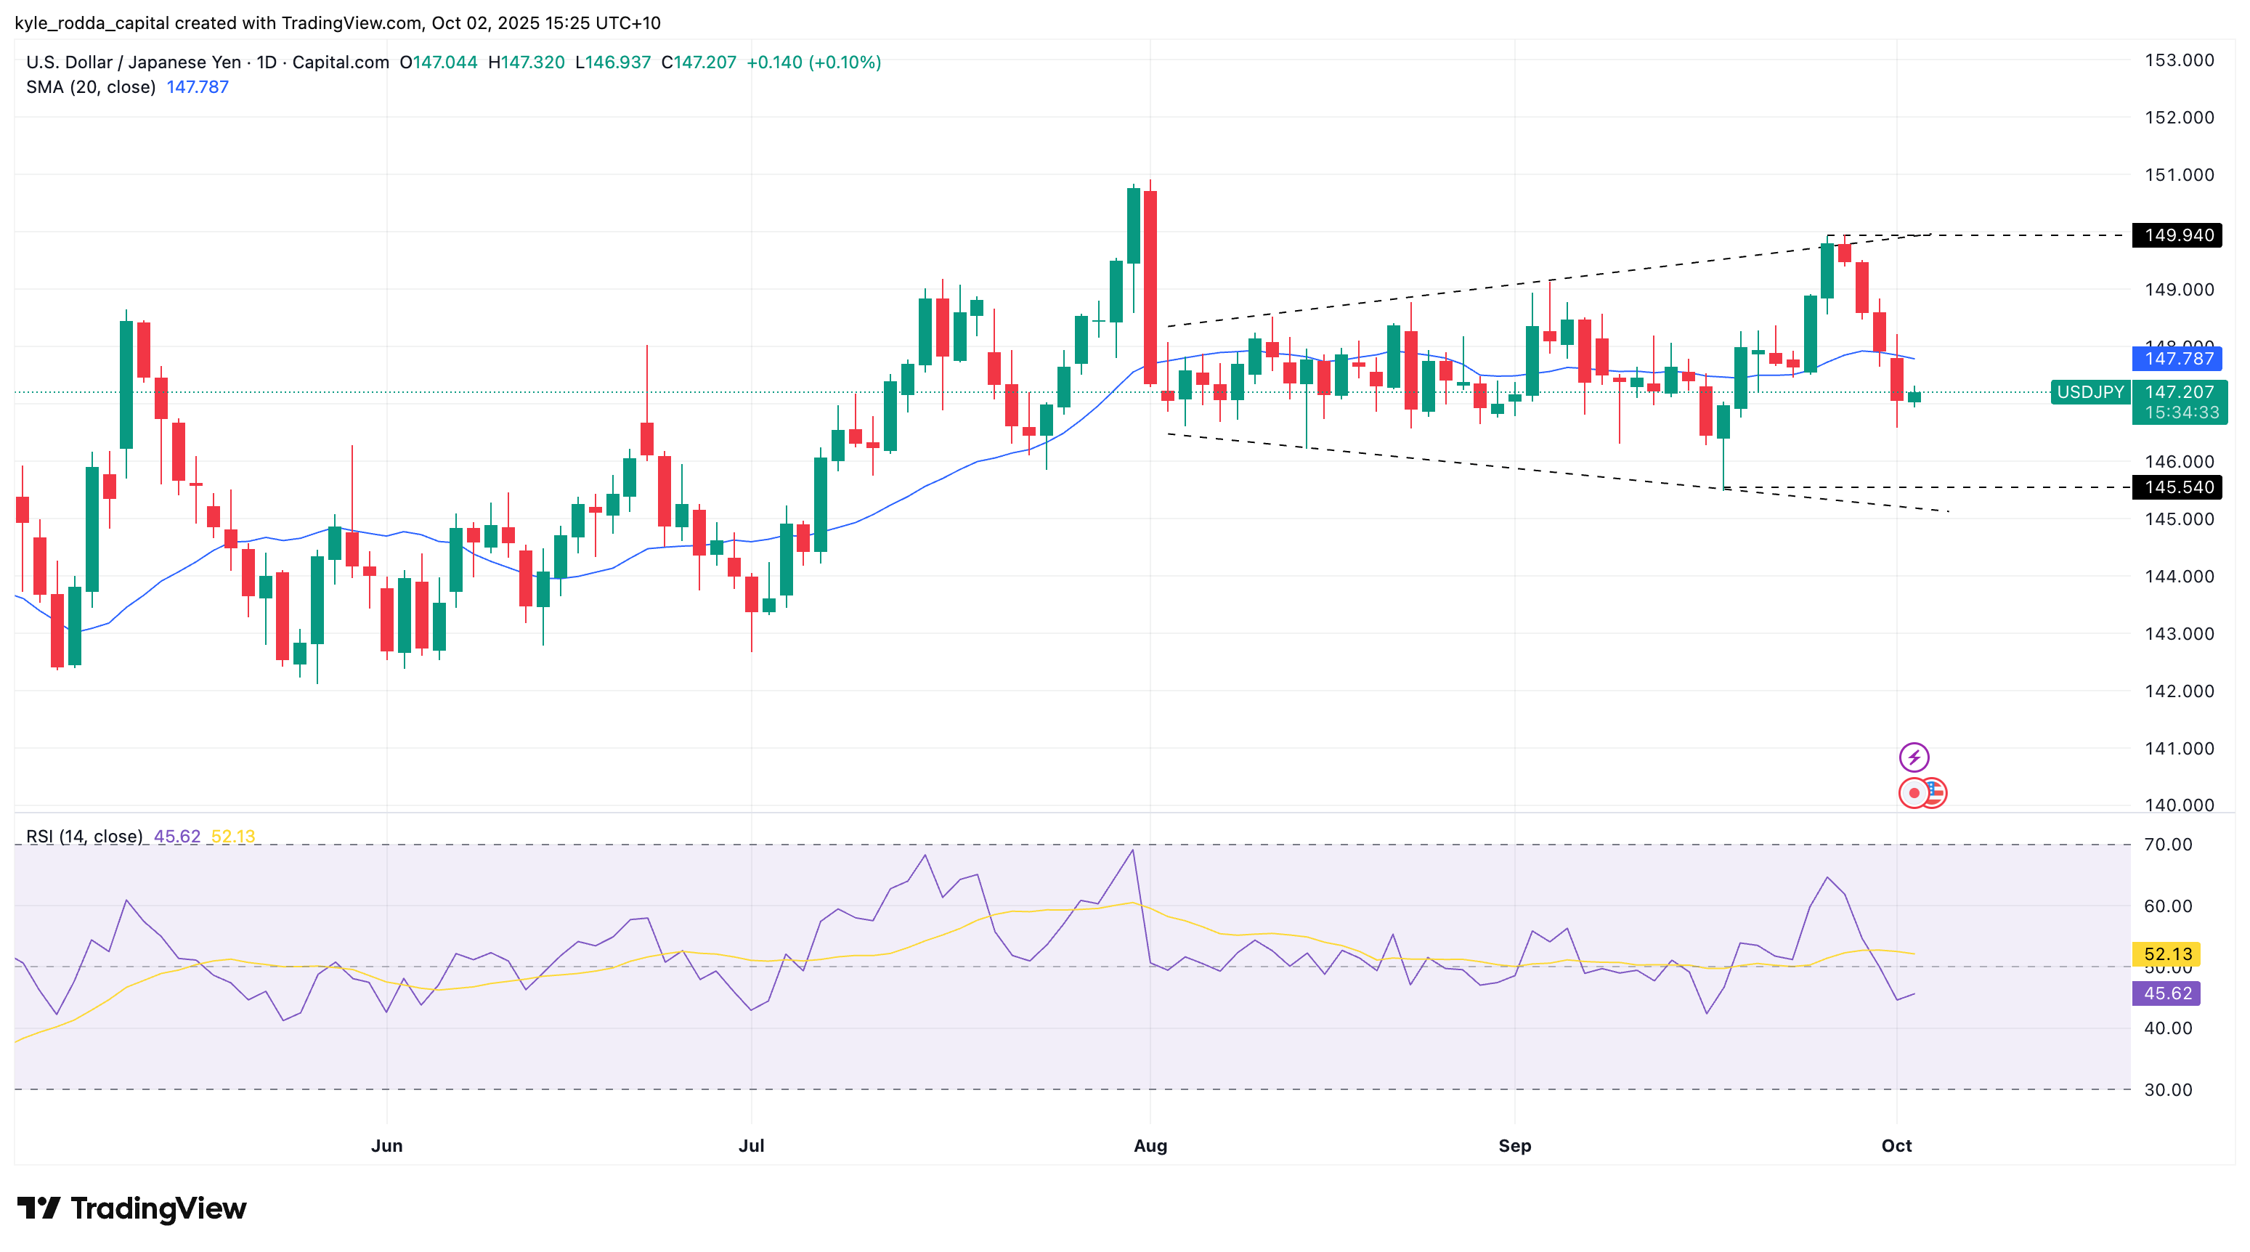Select the SMA (20, close) indicator legend
The height and width of the screenshot is (1252, 2250).
click(x=91, y=87)
